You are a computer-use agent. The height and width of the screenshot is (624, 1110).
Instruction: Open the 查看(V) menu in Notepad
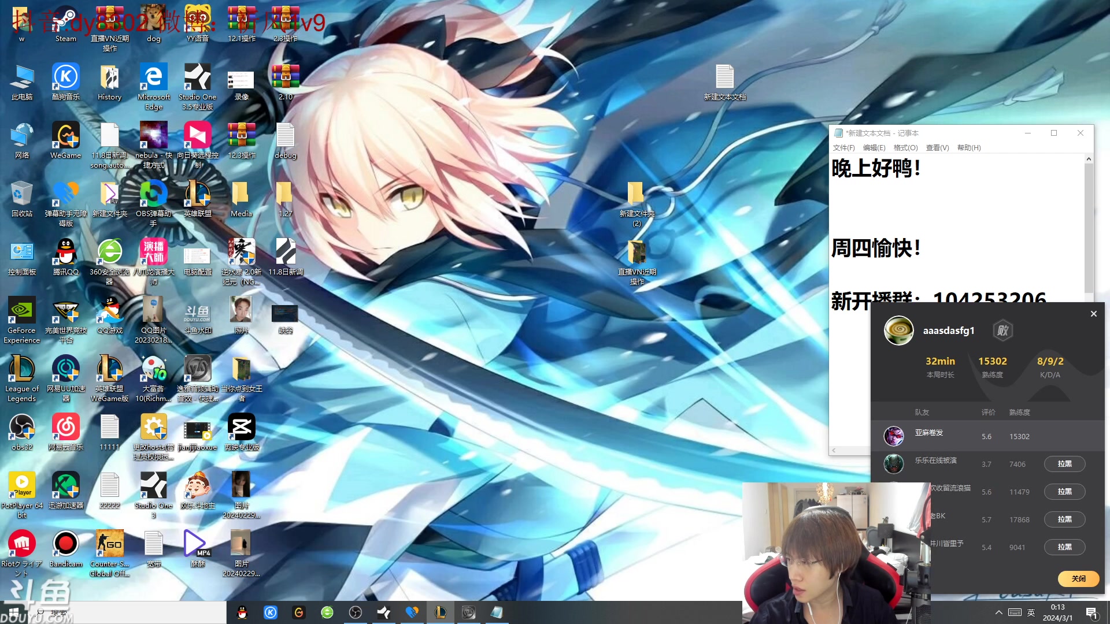(x=937, y=148)
